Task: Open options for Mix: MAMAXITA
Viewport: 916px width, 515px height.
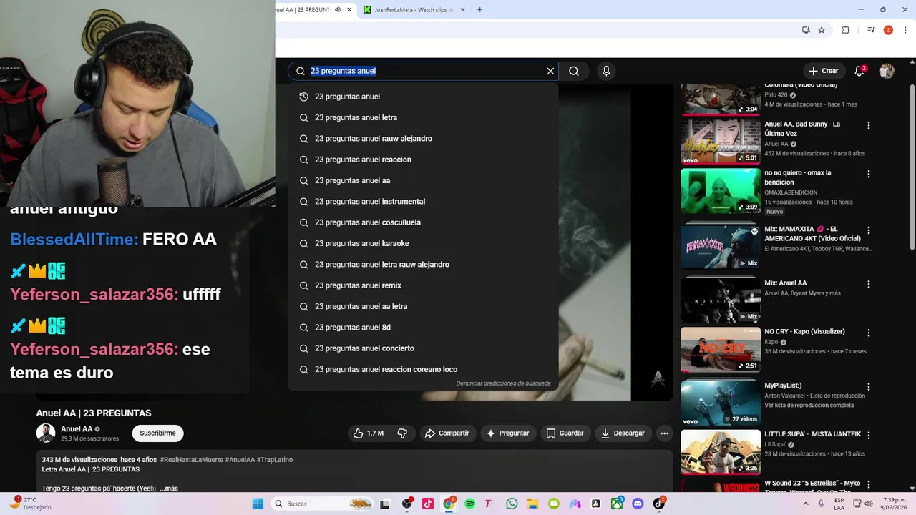Action: tap(869, 230)
